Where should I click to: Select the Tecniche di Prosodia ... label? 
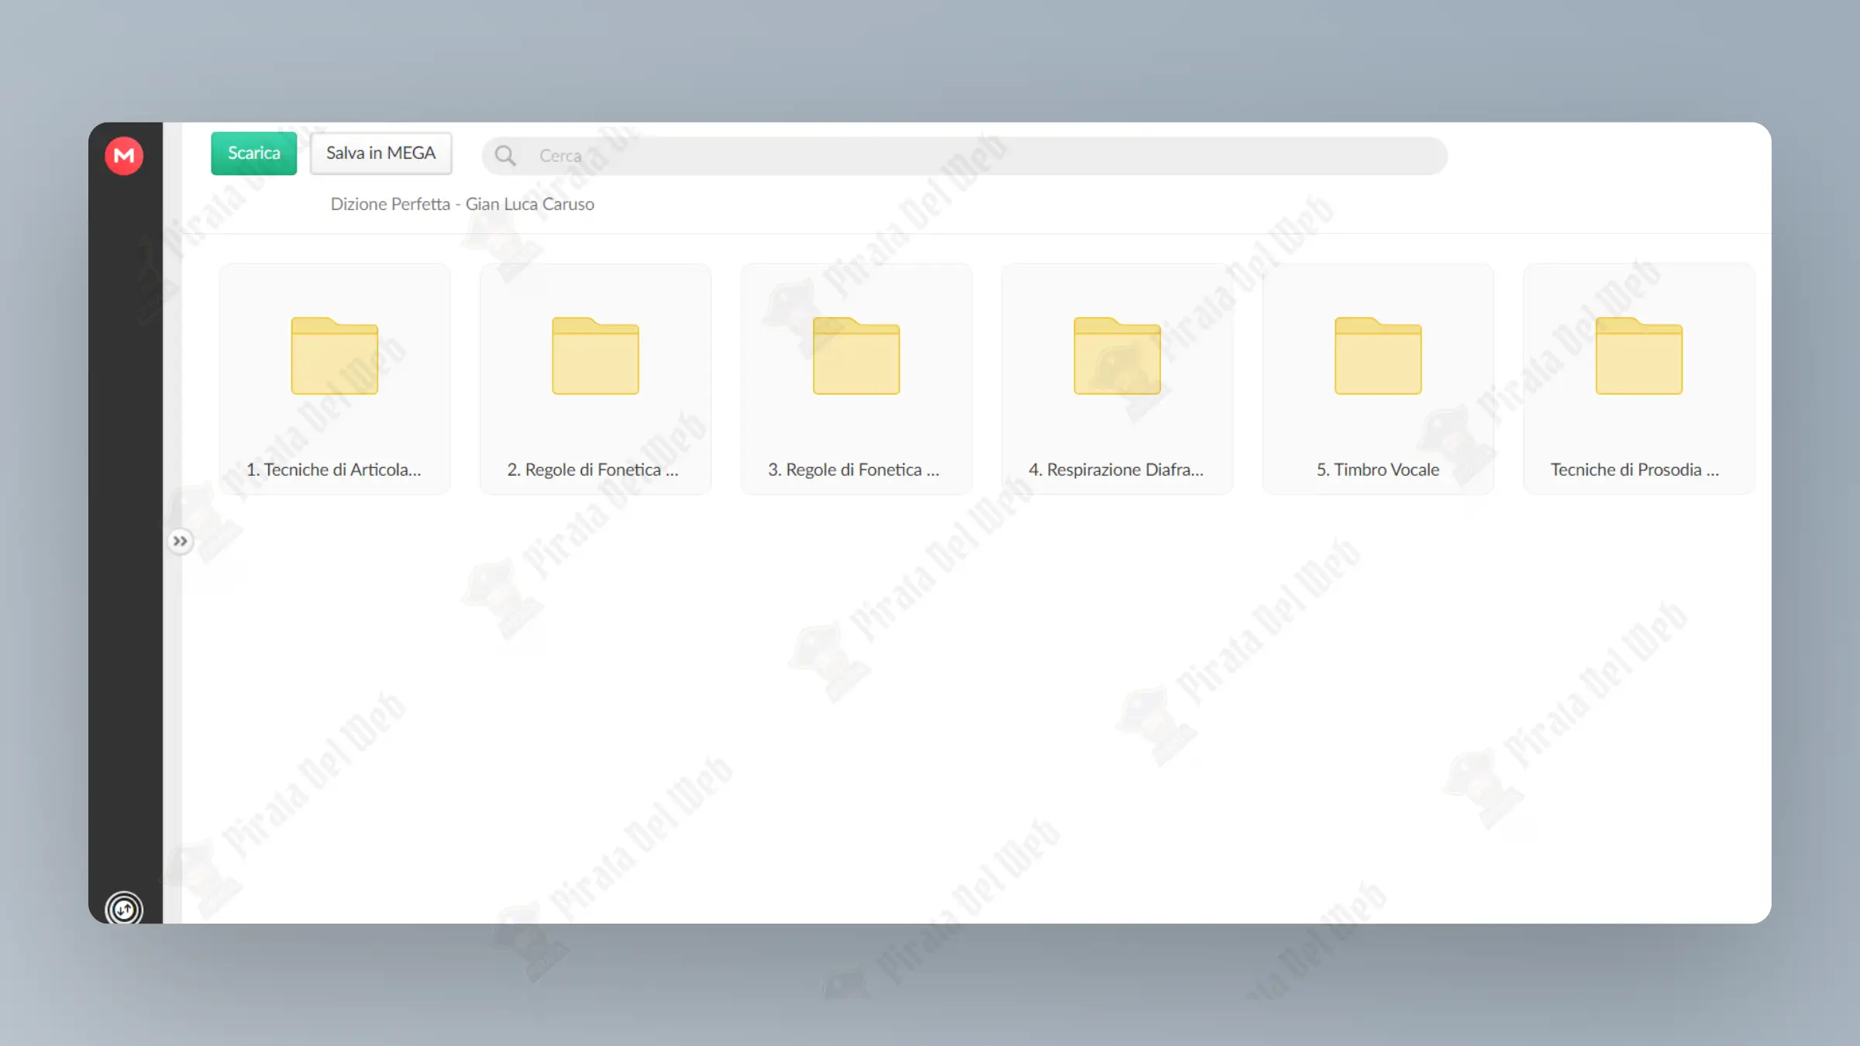click(x=1634, y=470)
